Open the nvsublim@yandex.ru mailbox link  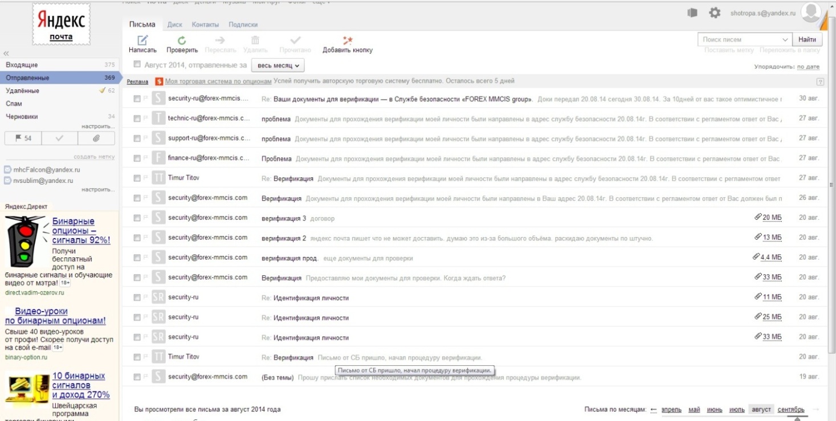43,181
